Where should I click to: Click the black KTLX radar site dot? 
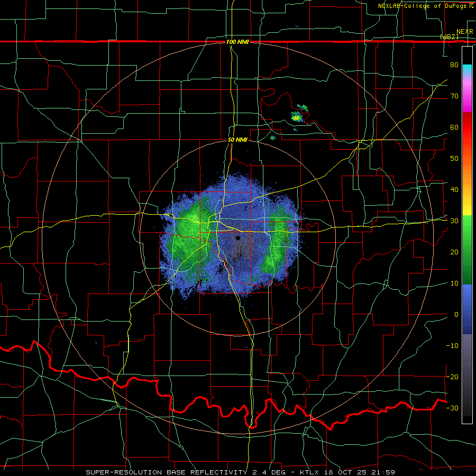click(x=238, y=238)
